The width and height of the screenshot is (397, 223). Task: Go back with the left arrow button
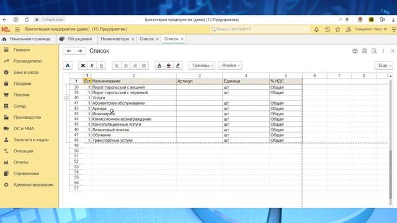[69, 51]
